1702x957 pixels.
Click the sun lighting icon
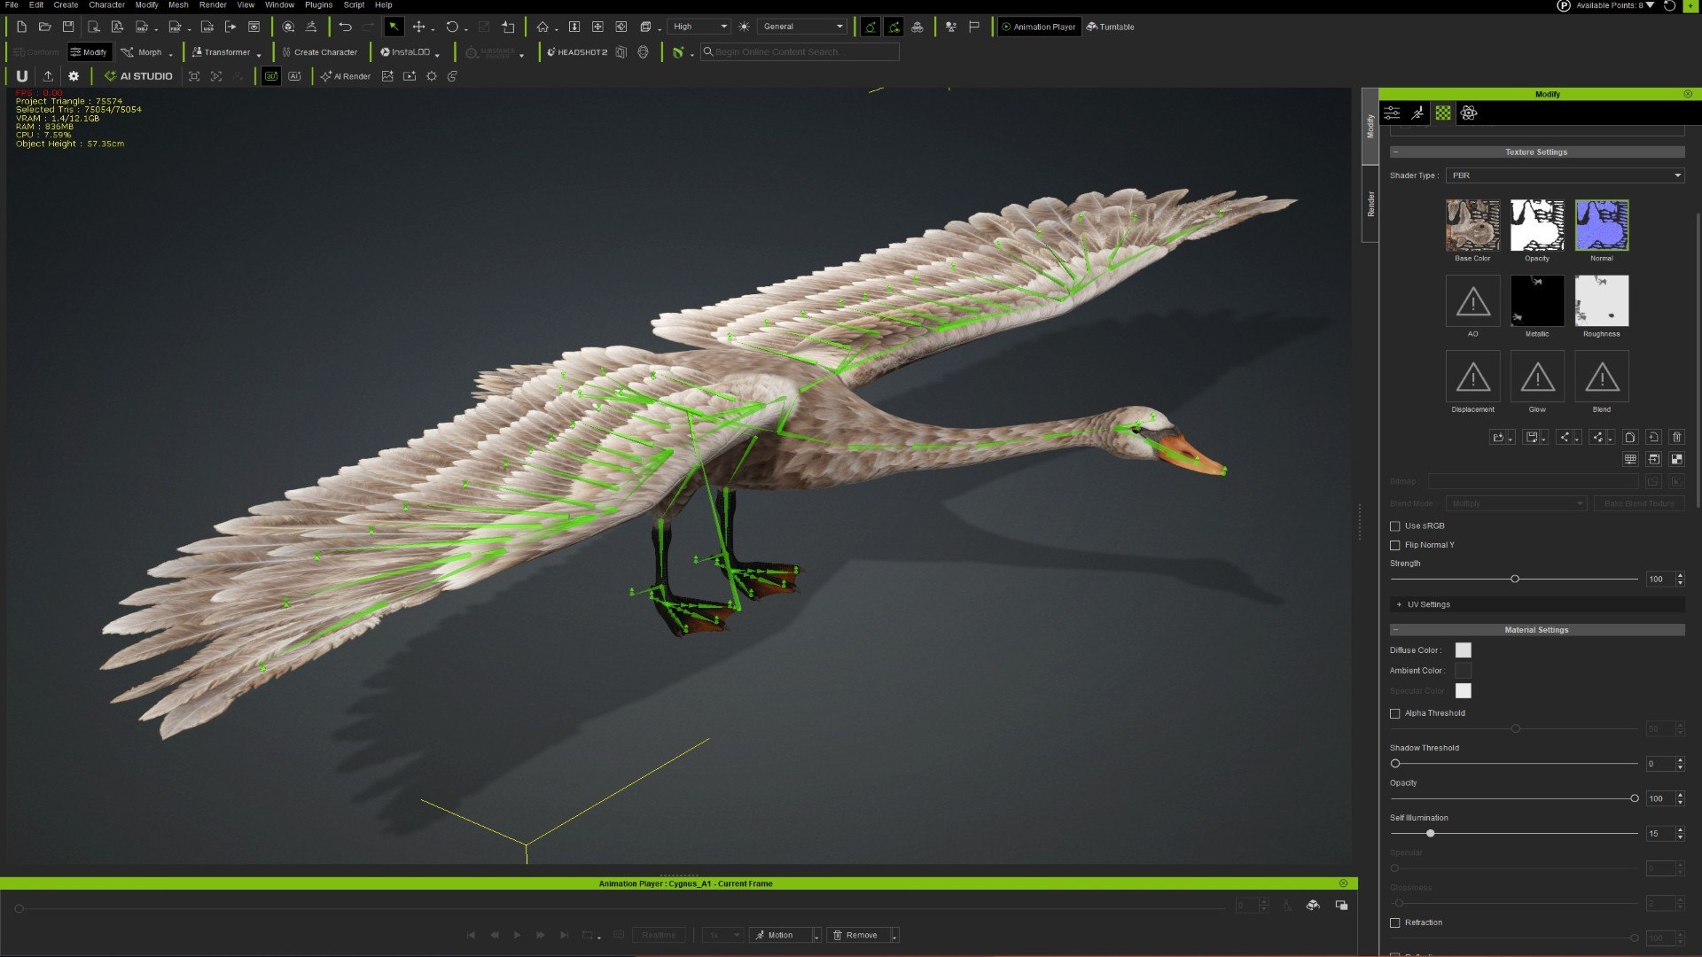[x=744, y=27]
